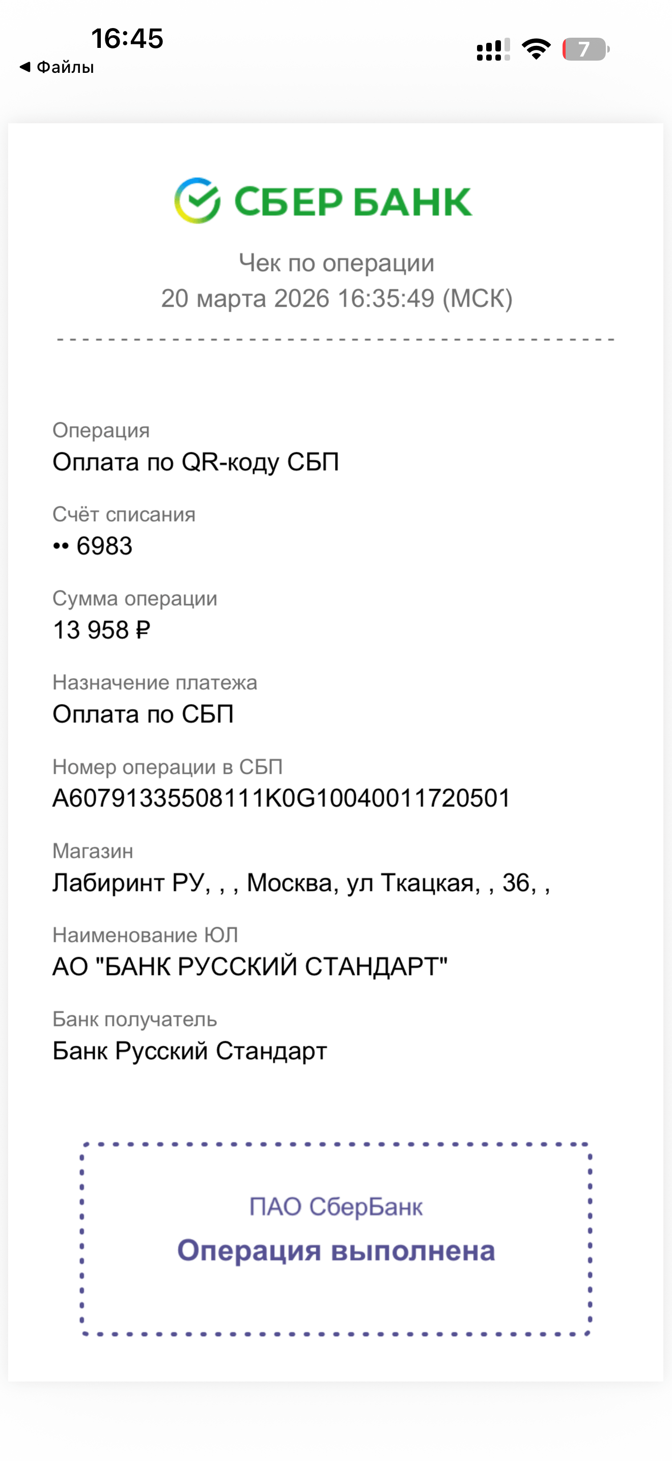672x1461 pixels.
Task: Tap the ПАО СберБанк stamp text
Action: tap(336, 1207)
